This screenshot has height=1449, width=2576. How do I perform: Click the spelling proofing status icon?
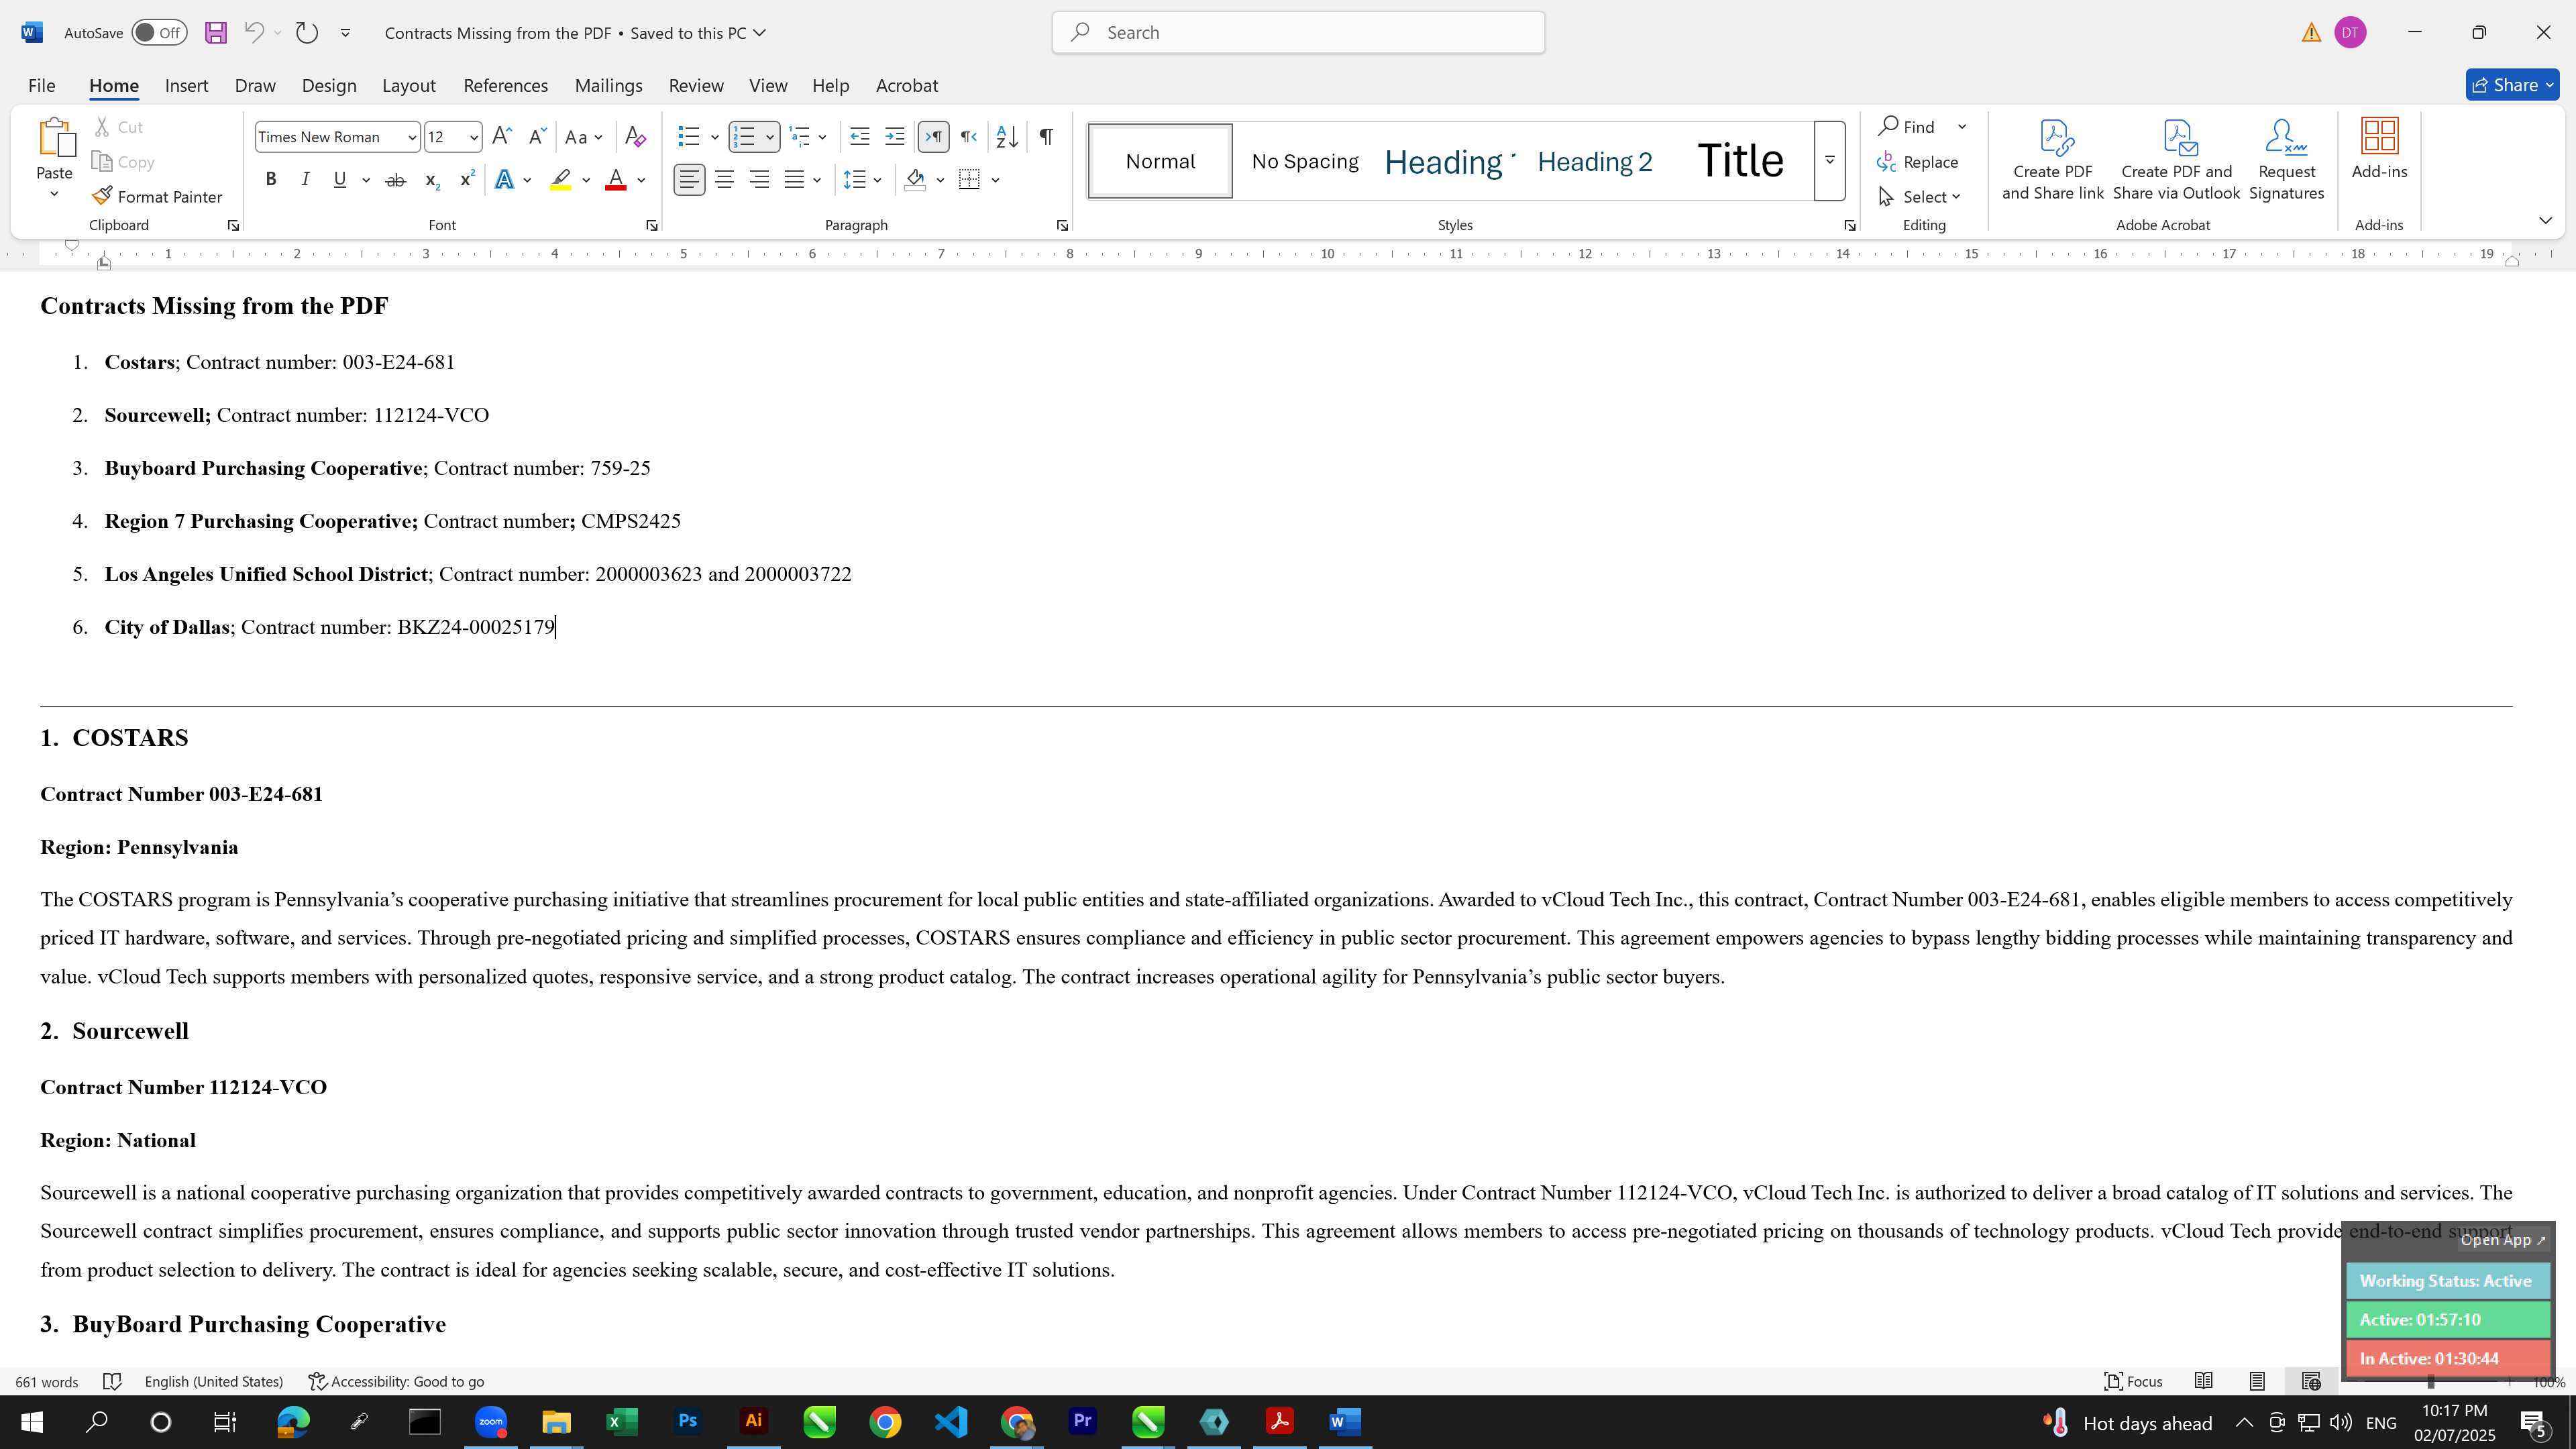click(x=112, y=1381)
